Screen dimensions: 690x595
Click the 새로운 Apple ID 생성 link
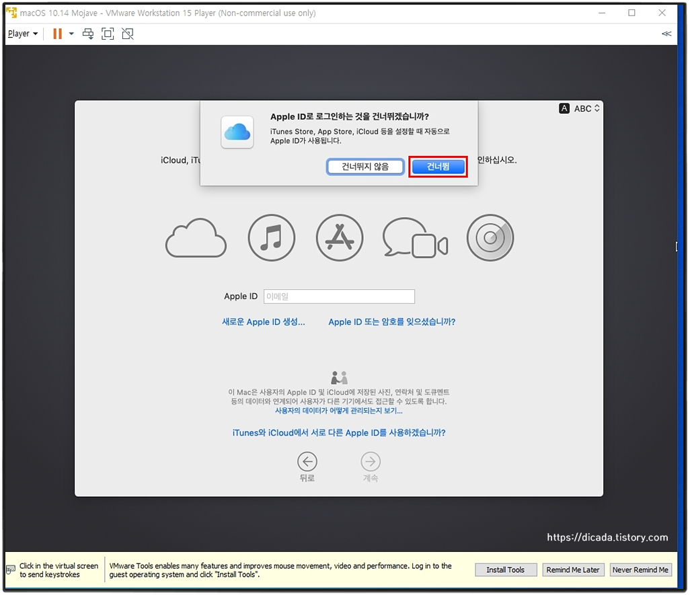coord(263,322)
